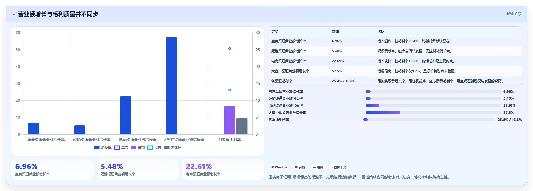Click the 数据 column header
Screen dimensions: 533x191
[335, 31]
